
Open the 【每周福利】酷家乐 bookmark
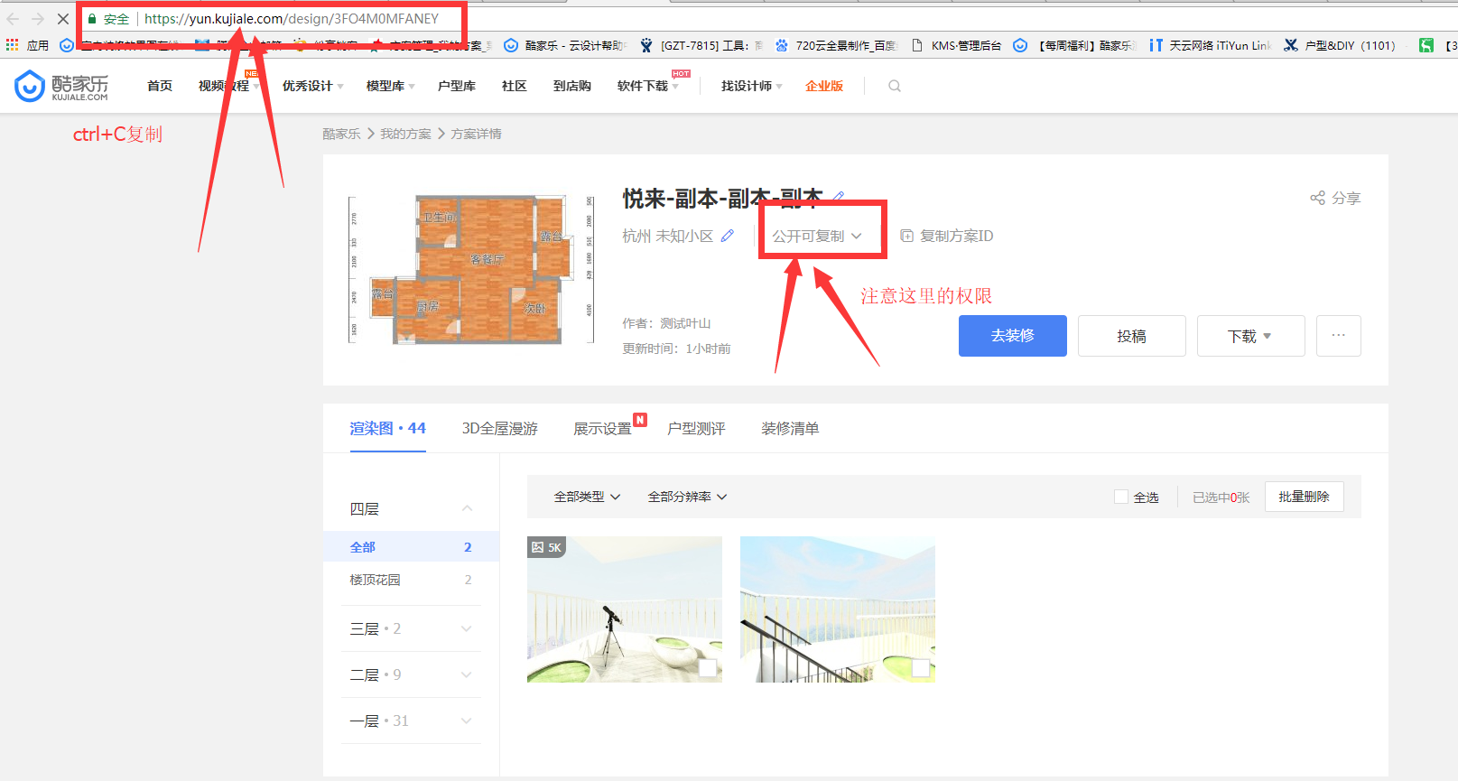pyautogui.click(x=1074, y=45)
